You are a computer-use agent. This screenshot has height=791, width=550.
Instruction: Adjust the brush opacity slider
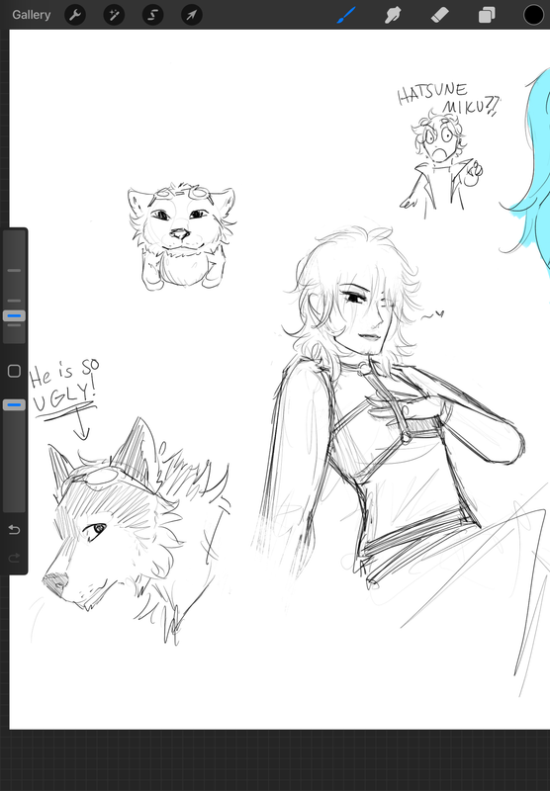pyautogui.click(x=14, y=404)
